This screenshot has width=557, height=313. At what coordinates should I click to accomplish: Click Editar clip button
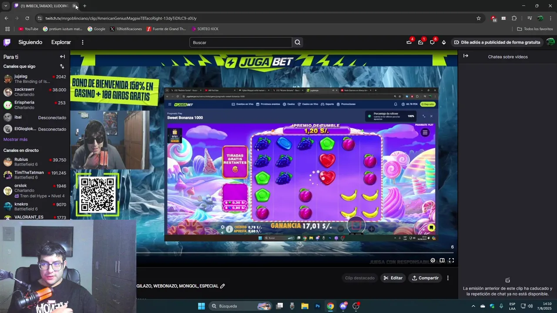(x=393, y=278)
